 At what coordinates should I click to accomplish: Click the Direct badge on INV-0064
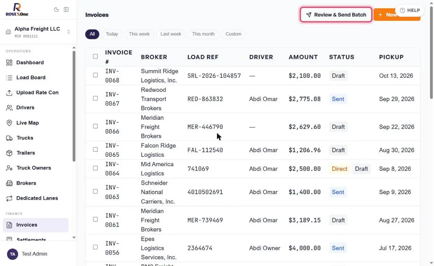click(x=340, y=169)
